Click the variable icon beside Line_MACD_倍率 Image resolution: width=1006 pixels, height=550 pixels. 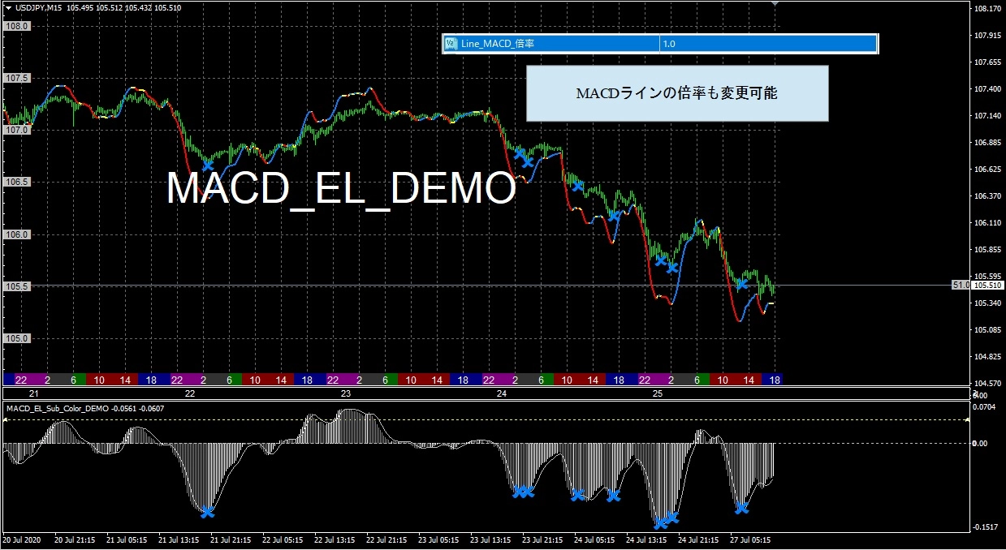452,44
